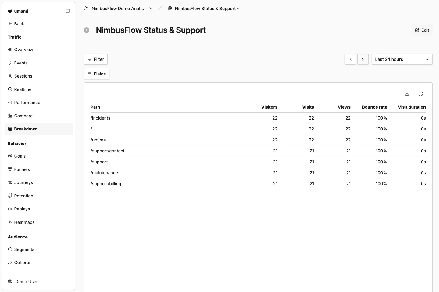Go to previous date range
This screenshot has width=439, height=292.
click(x=351, y=59)
